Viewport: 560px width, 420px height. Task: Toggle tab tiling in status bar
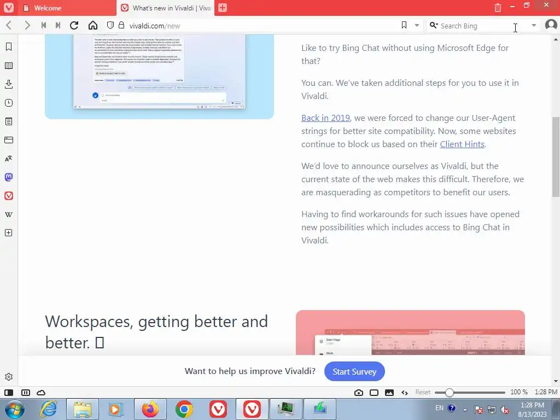pyautogui.click(x=26, y=393)
